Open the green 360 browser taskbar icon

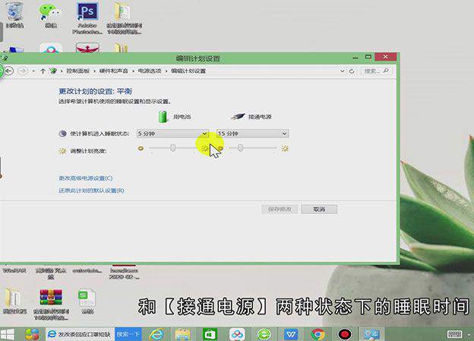coord(264,334)
